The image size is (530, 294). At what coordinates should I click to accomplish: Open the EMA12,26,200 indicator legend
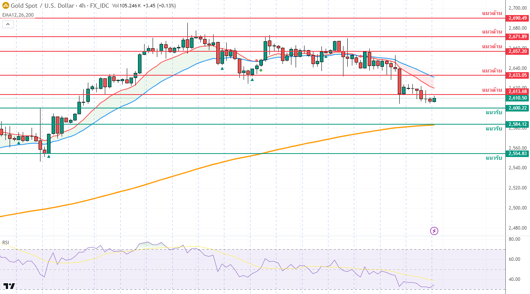pyautogui.click(x=18, y=15)
